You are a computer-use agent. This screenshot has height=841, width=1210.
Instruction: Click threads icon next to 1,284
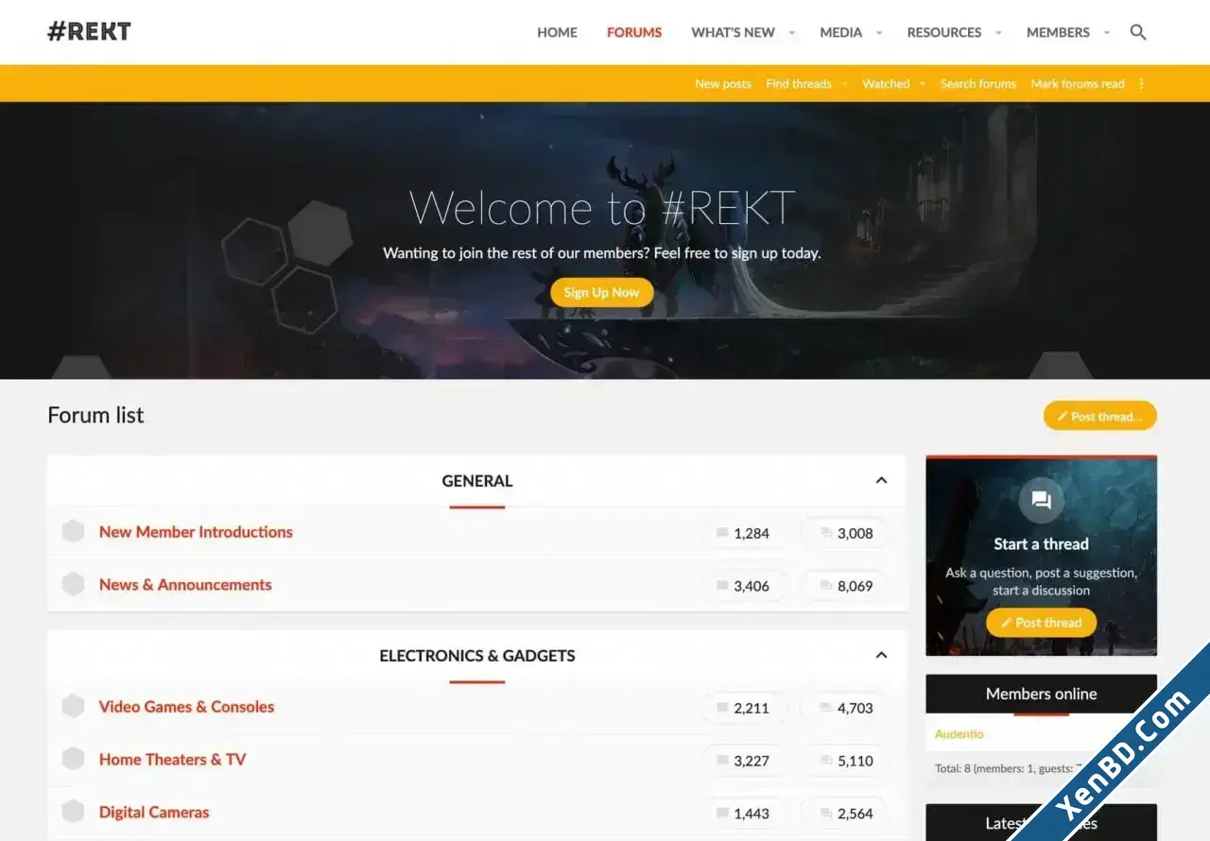pyautogui.click(x=722, y=534)
